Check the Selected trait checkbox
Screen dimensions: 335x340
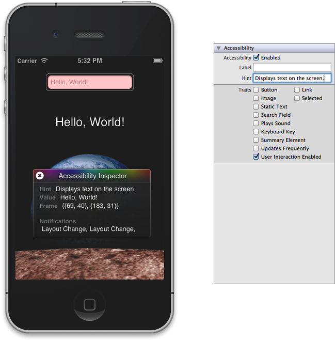(297, 98)
